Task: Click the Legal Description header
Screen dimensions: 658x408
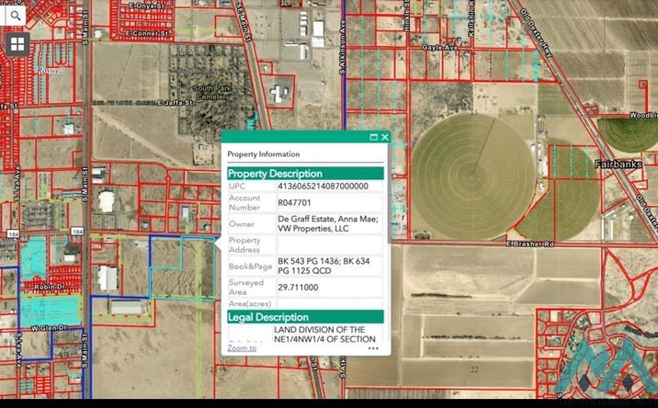Action: [305, 317]
